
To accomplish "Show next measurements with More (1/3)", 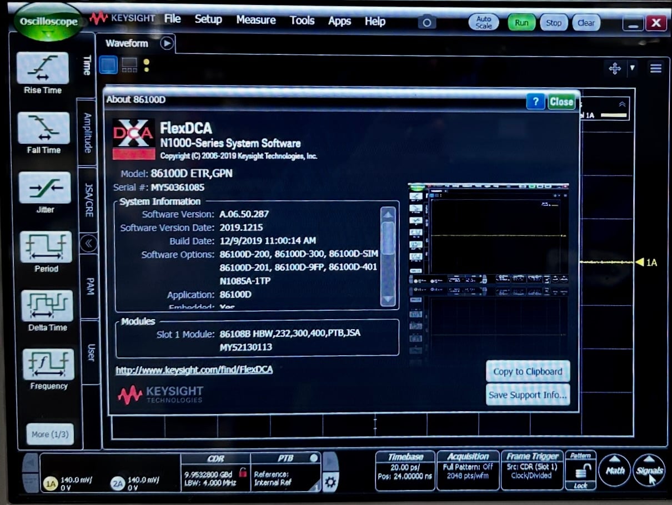I will [50, 434].
